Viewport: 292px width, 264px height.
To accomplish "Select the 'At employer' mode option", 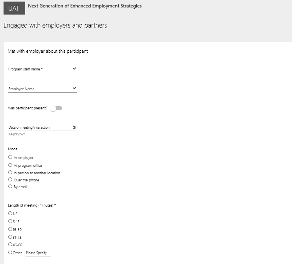I will tap(10, 157).
